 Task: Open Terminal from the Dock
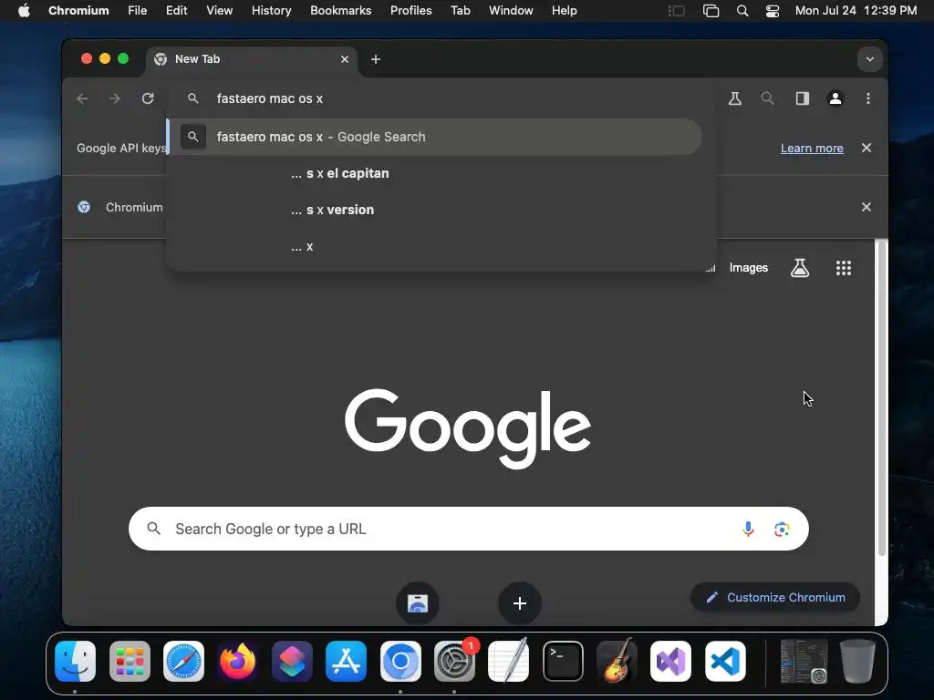563,662
